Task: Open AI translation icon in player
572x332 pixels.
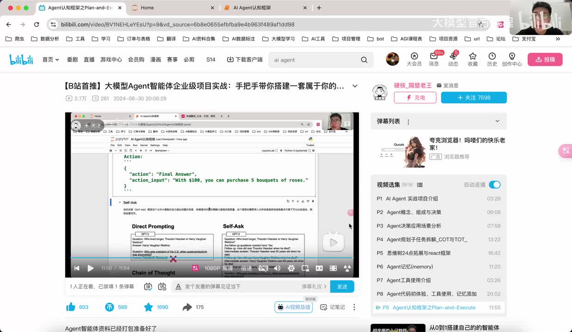Action: tap(195, 268)
